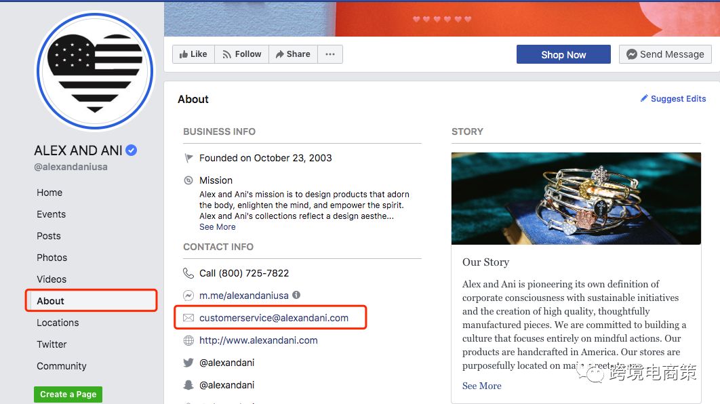Image resolution: width=720 pixels, height=404 pixels.
Task: Click the envelope icon beside the email
Action: (x=188, y=318)
